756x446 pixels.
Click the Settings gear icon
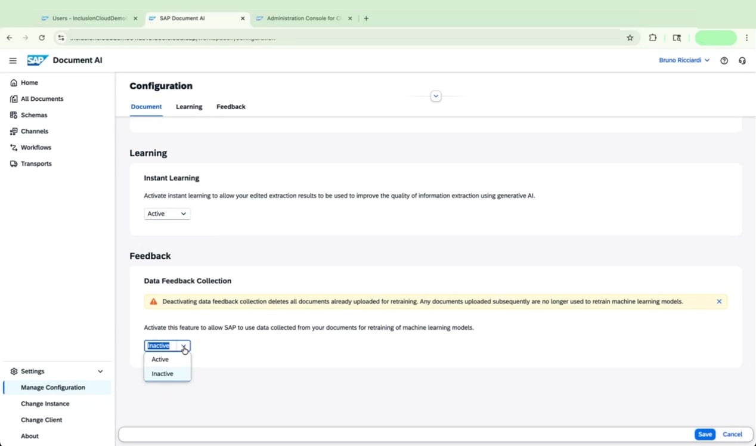[x=14, y=371]
